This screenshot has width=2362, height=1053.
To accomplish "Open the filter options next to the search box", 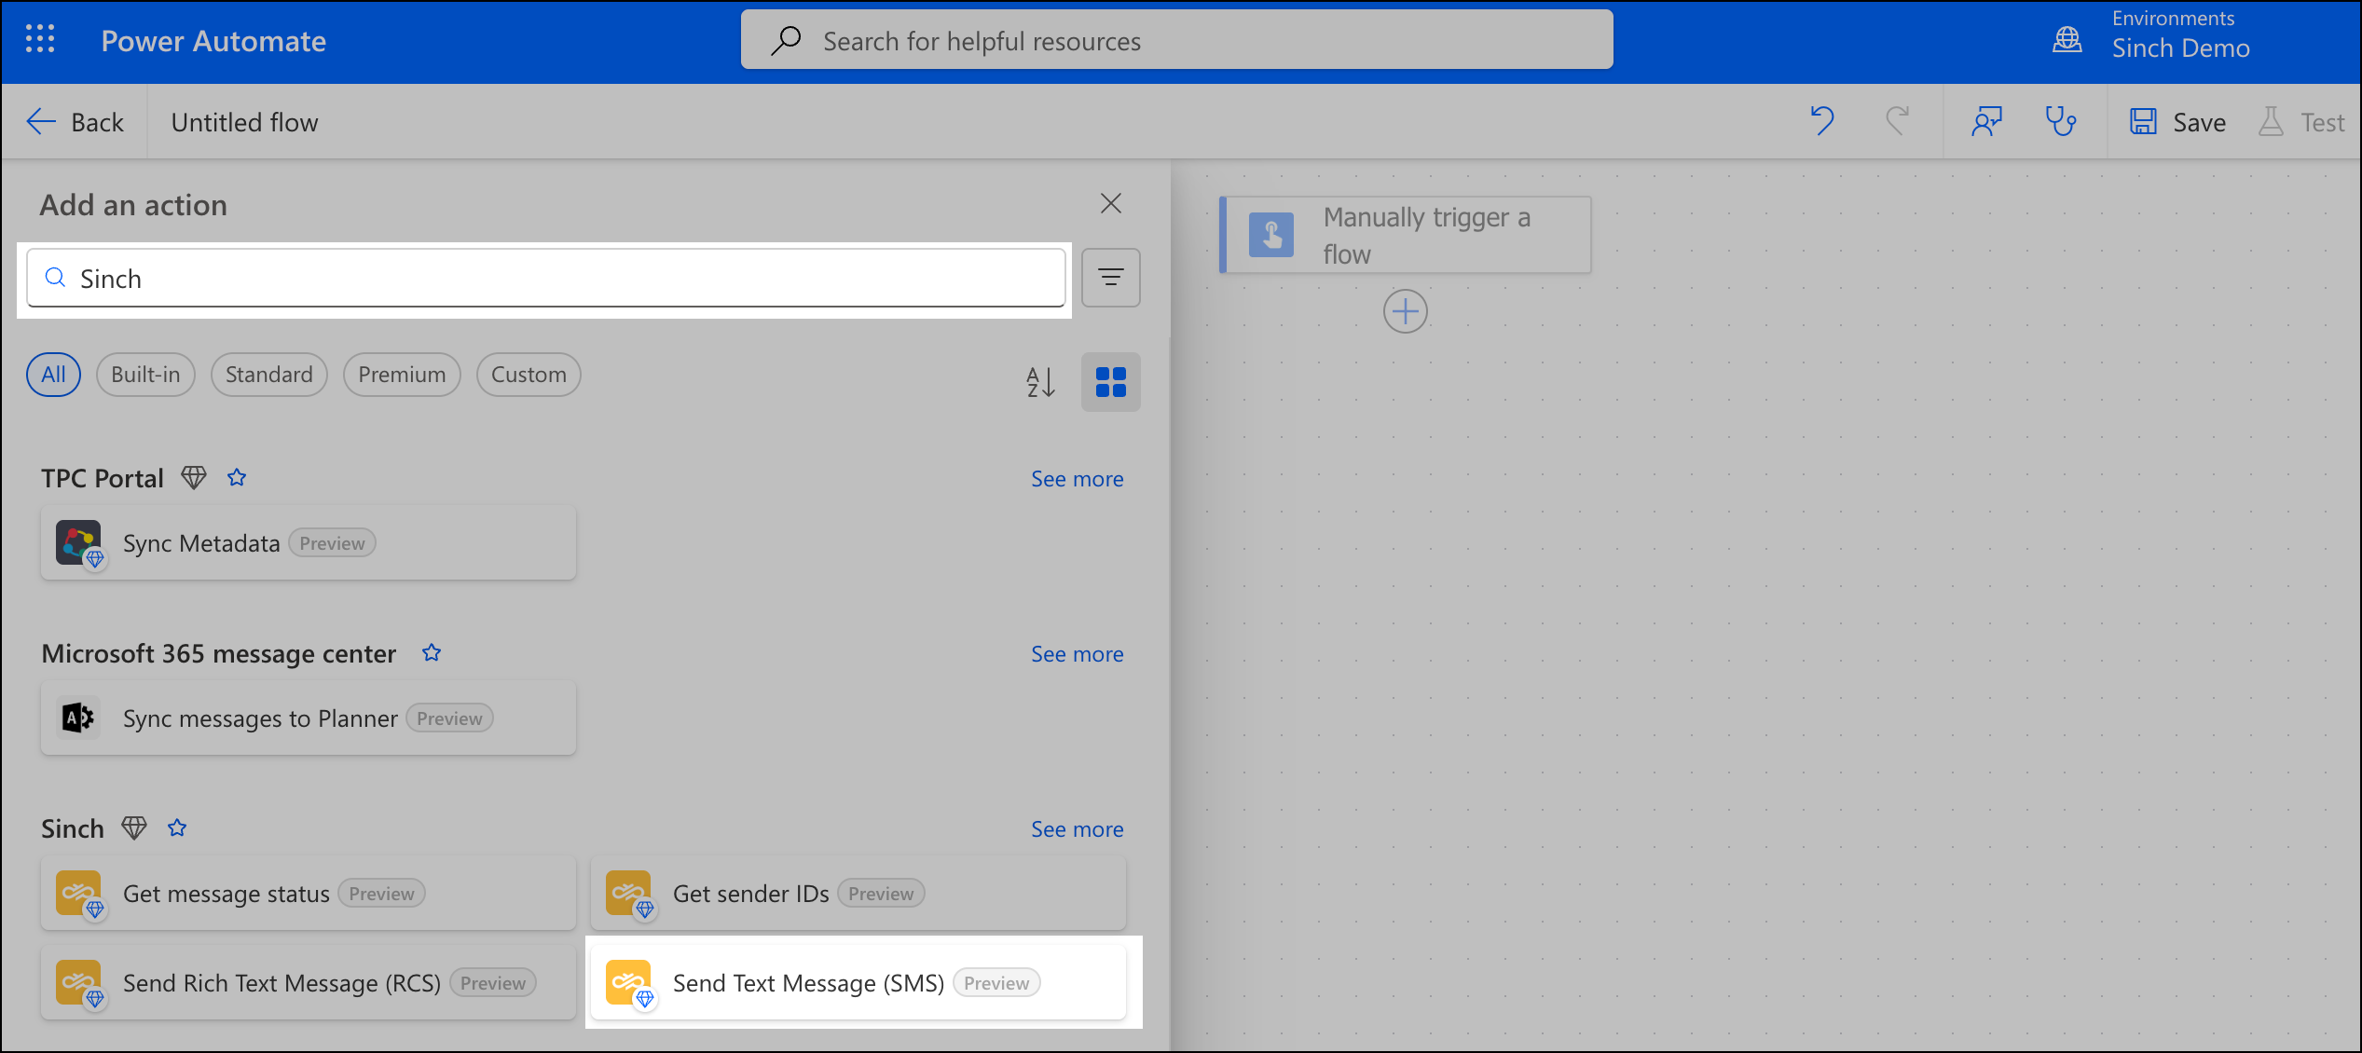I will pos(1110,278).
